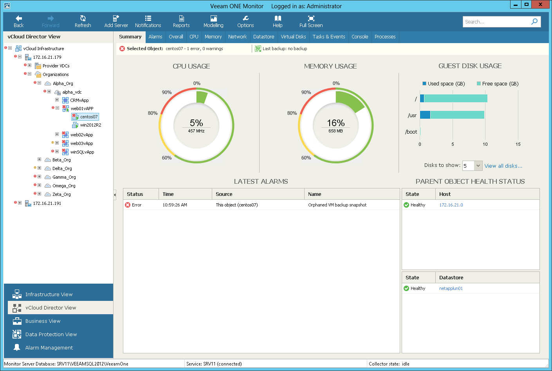Viewport: 552px width, 371px height.
Task: Switch to the Alarms tab
Action: click(x=155, y=37)
